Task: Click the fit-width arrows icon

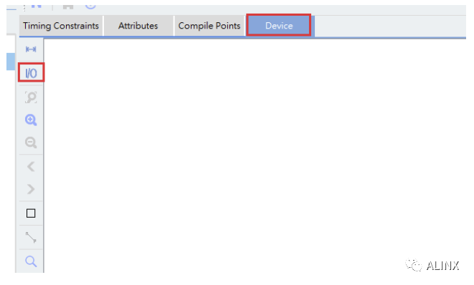Action: (31, 49)
